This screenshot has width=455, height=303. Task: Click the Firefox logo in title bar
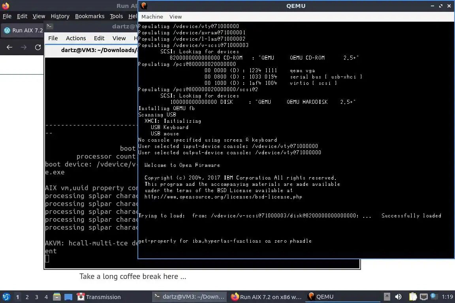click(x=6, y=6)
